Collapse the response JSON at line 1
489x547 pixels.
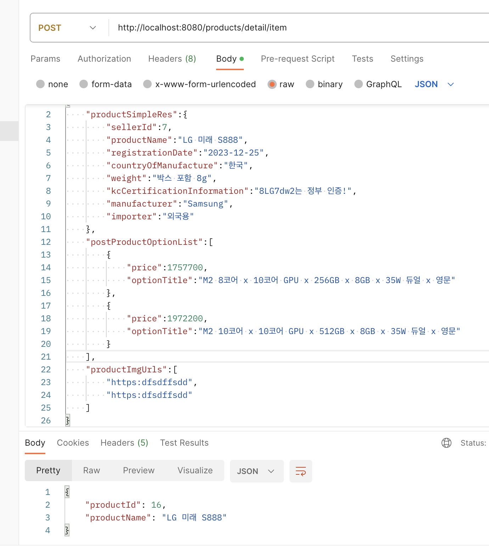click(x=67, y=492)
